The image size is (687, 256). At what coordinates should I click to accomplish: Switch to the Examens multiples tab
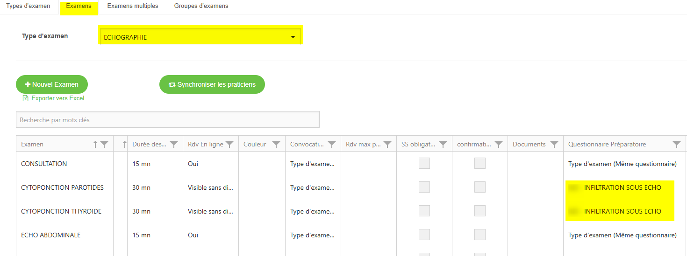[133, 6]
